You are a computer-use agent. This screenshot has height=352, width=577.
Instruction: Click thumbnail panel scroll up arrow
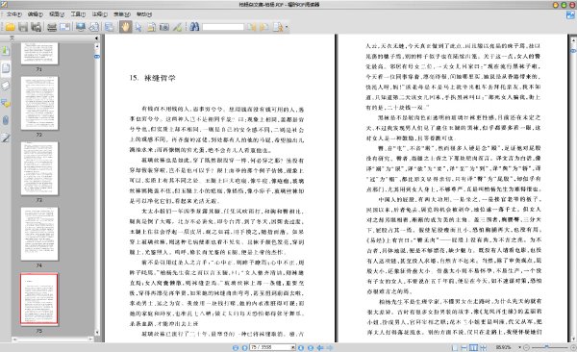click(97, 46)
